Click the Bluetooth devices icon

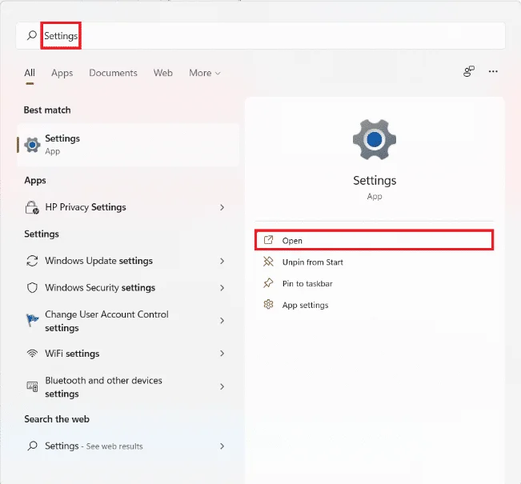tap(32, 386)
